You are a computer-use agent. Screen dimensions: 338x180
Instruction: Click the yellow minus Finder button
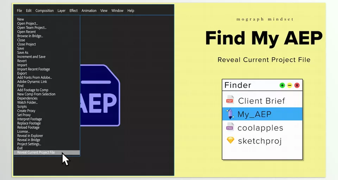click(289, 85)
